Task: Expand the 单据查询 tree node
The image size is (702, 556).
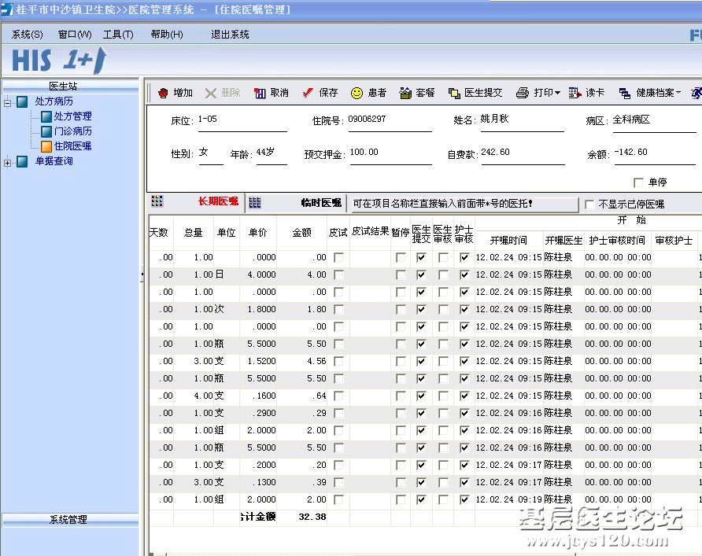Action: (x=8, y=162)
